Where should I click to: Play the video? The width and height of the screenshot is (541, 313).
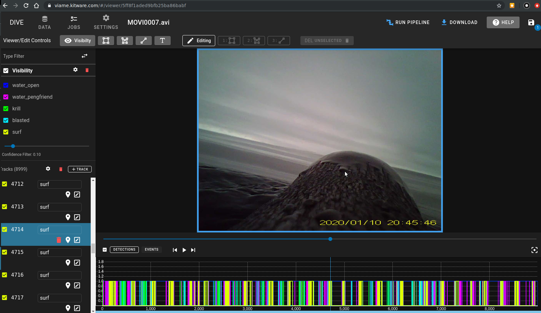tap(184, 250)
